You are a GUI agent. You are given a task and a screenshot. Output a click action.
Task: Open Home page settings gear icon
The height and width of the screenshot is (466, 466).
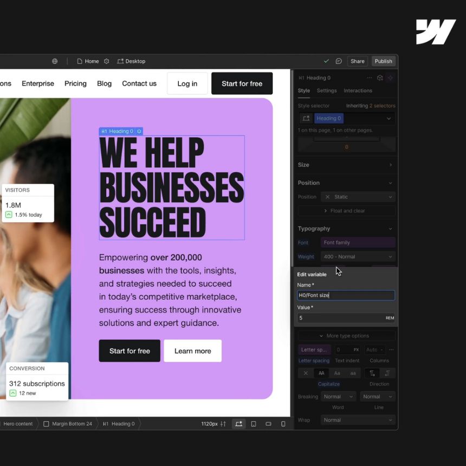[x=106, y=61]
